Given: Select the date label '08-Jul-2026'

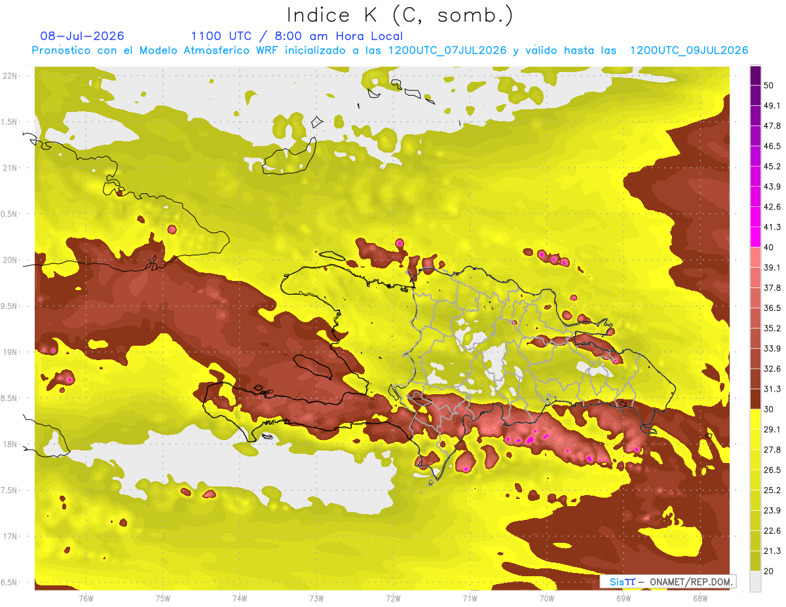Looking at the screenshot, I should click(82, 36).
